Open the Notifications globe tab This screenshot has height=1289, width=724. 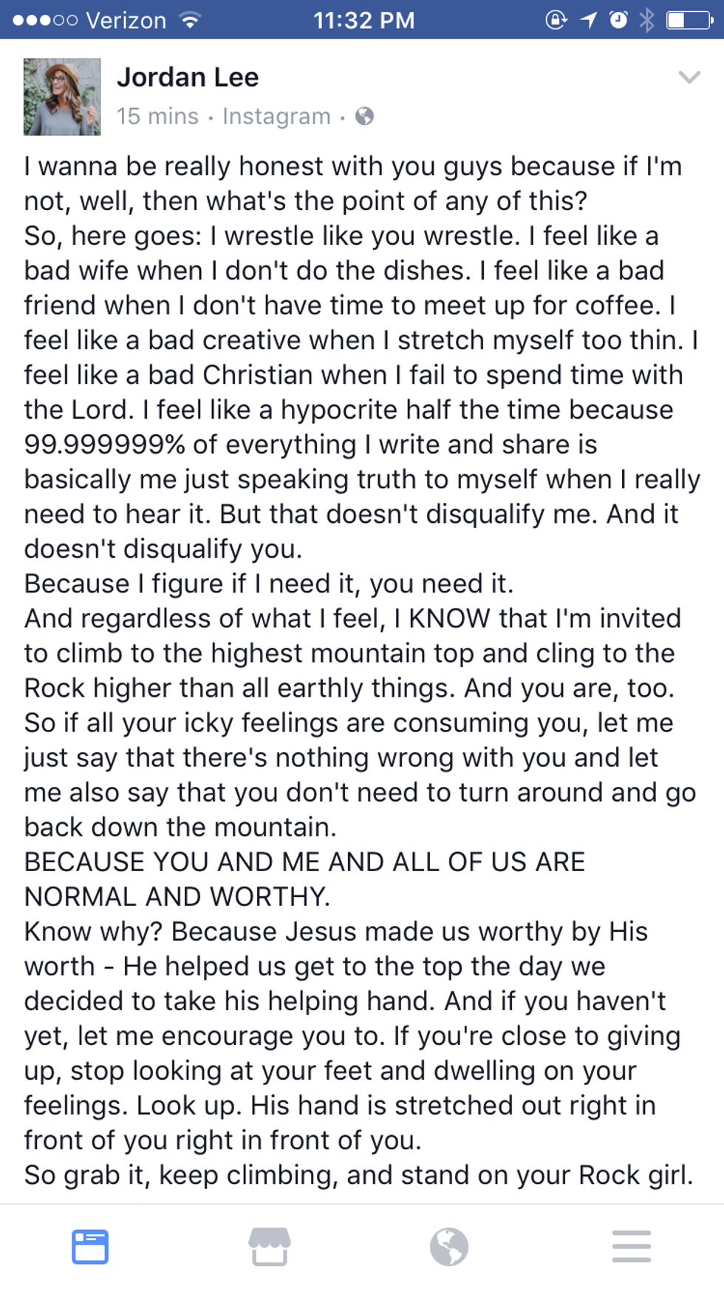[x=449, y=1246]
